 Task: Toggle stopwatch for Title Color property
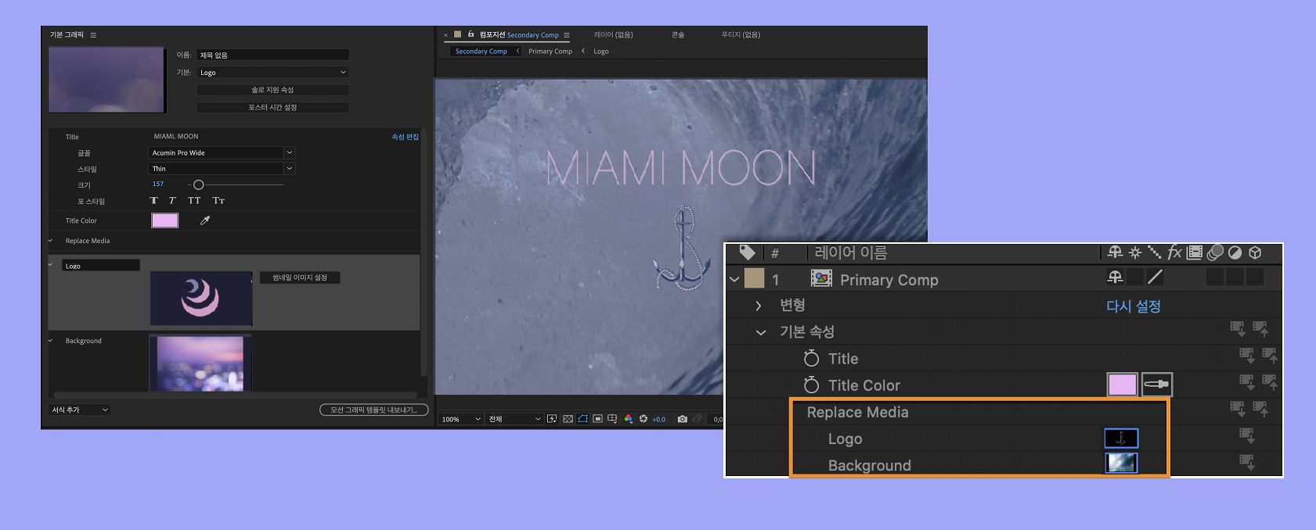[x=811, y=385]
